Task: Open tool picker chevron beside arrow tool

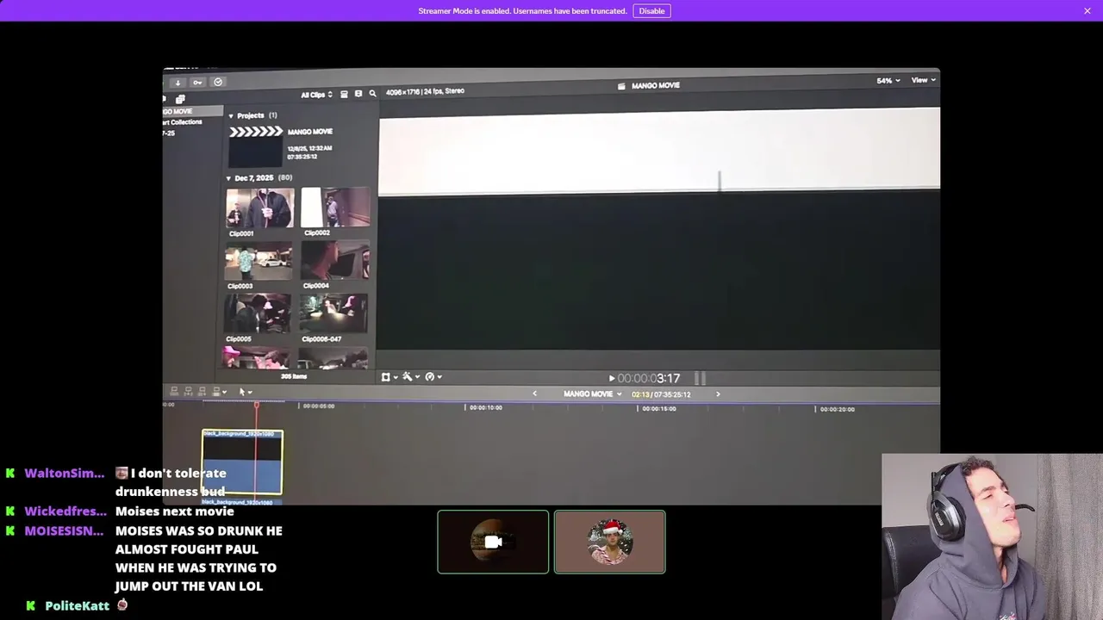Action: 250,392
